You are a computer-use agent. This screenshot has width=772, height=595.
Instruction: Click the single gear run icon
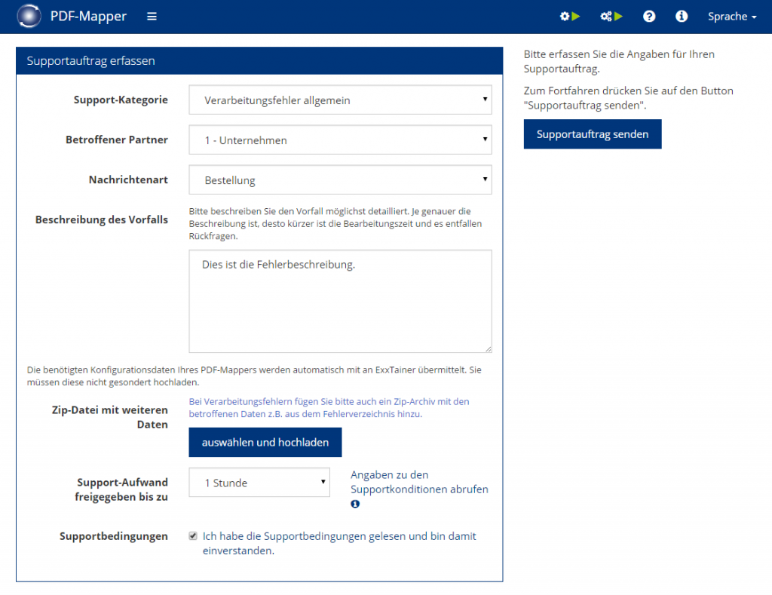(570, 17)
